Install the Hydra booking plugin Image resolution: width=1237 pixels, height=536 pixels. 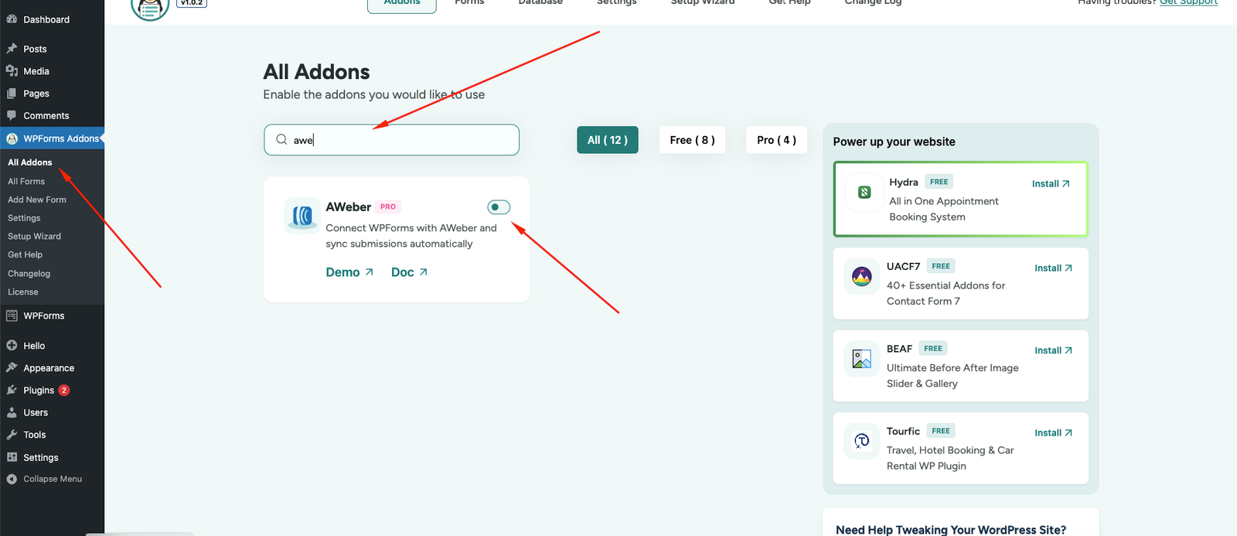[x=1050, y=184]
